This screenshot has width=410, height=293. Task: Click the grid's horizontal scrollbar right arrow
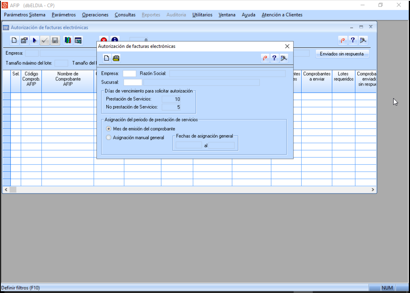tap(373, 189)
